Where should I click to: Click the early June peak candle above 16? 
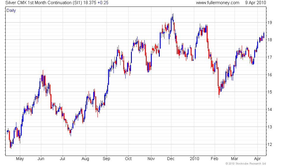point(43,78)
